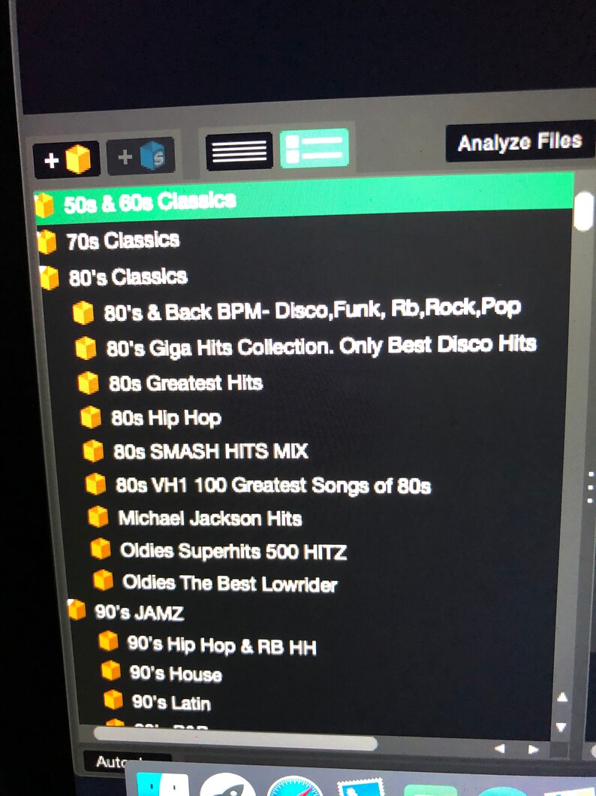Open 80's Giga Hits Collection crate
Image resolution: width=596 pixels, height=796 pixels.
pos(321,347)
